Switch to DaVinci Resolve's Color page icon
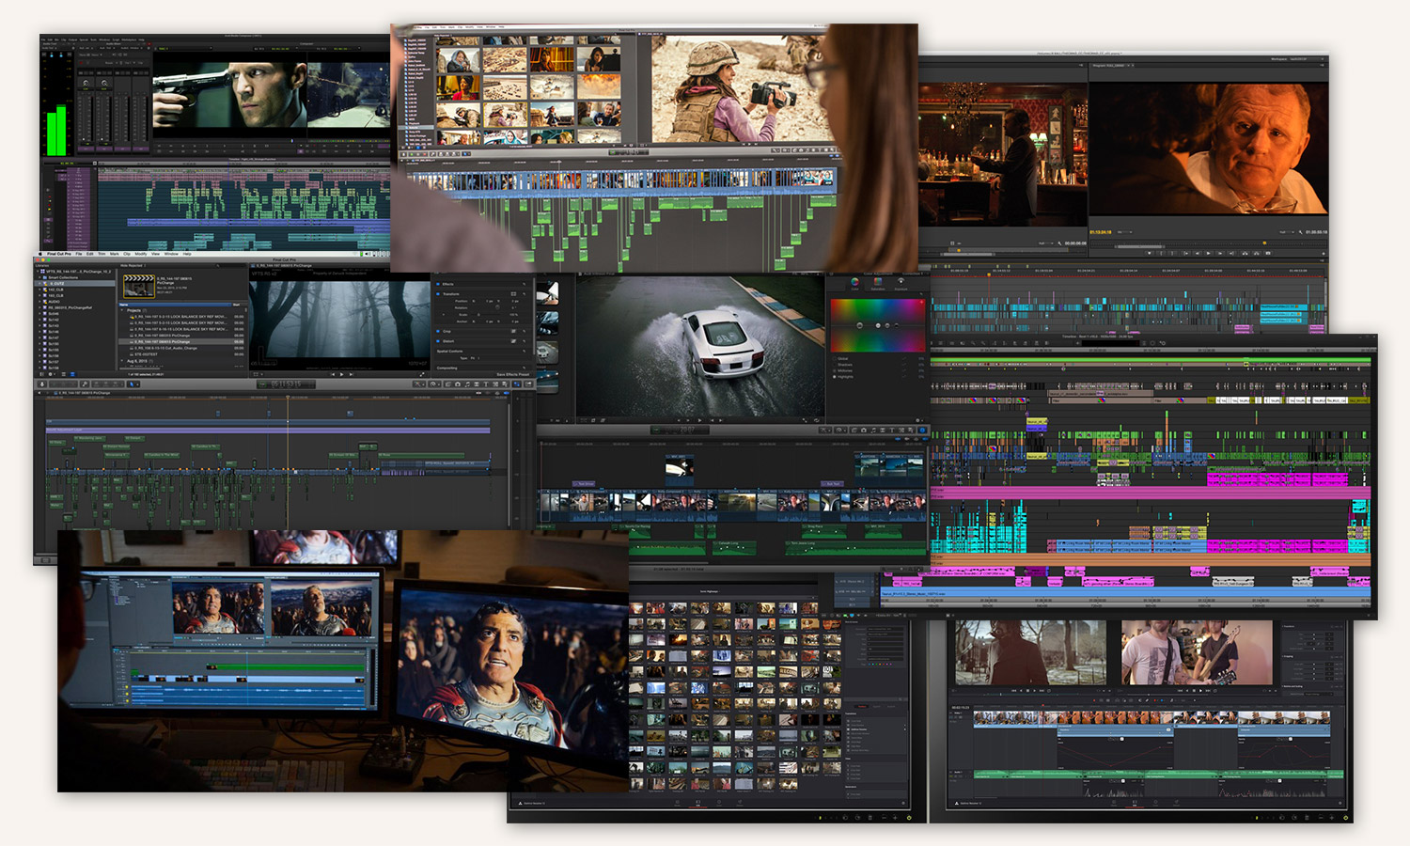The height and width of the screenshot is (846, 1410). [x=1155, y=802]
